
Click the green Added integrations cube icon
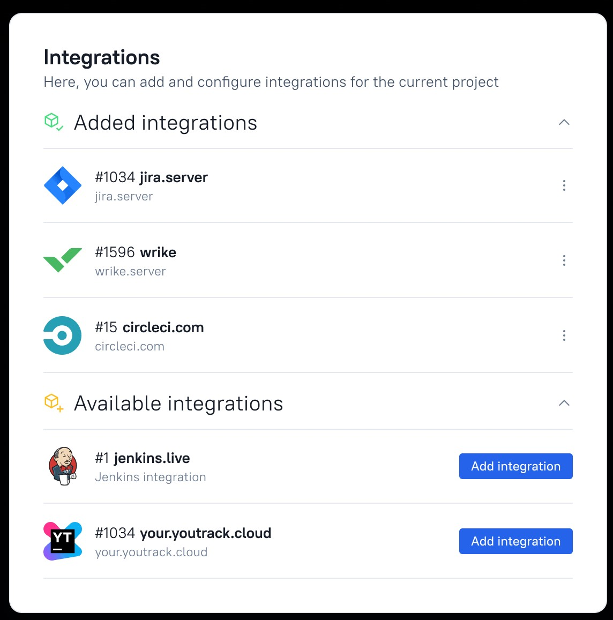(x=53, y=122)
